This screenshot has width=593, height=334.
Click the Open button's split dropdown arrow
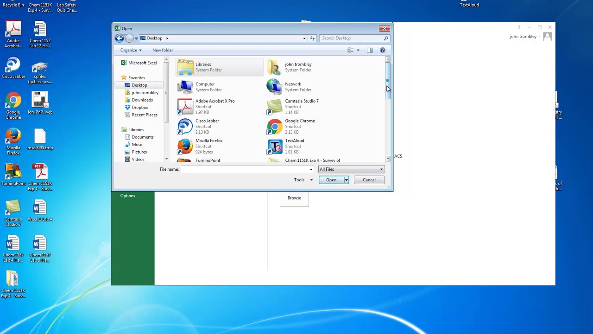pyautogui.click(x=346, y=180)
